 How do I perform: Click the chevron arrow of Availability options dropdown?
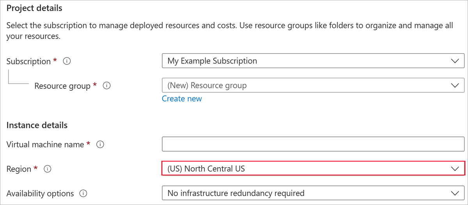(454, 193)
